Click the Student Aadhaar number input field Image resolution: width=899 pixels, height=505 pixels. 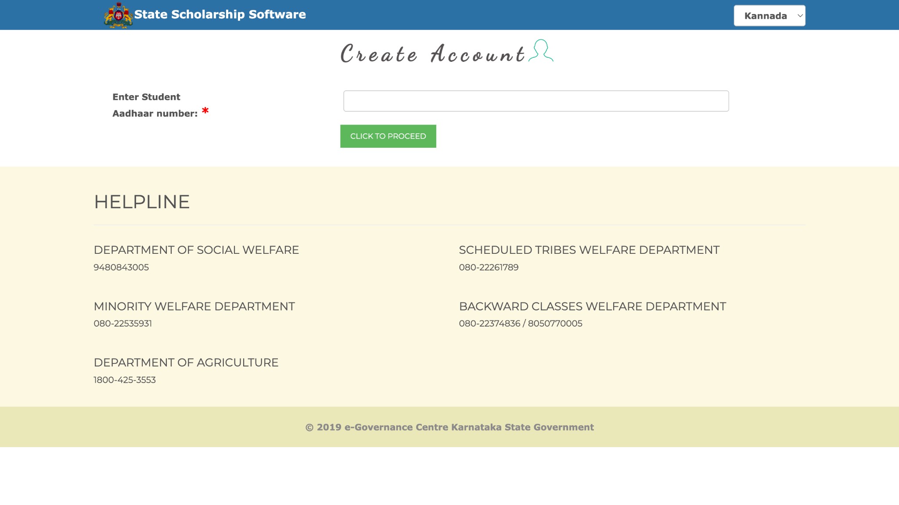pos(536,101)
